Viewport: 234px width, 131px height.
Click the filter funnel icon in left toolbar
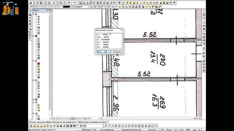[30, 39]
